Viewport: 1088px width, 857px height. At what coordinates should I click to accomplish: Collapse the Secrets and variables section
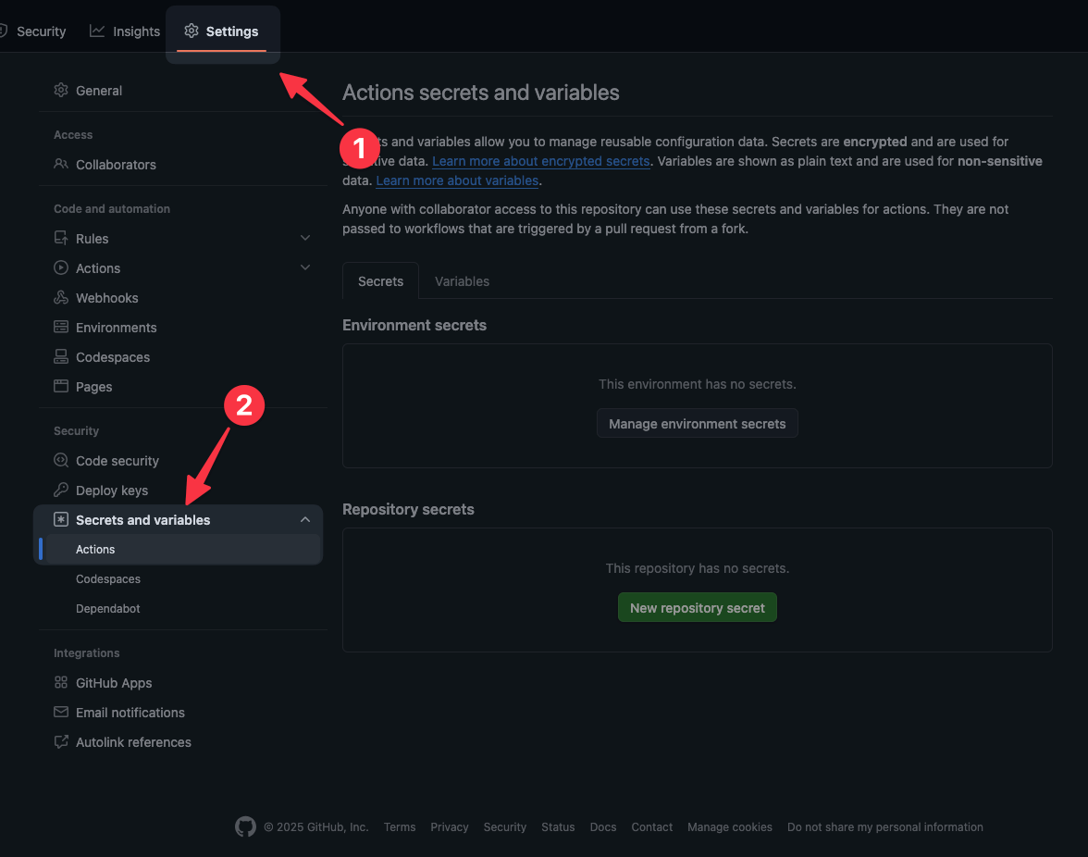[305, 520]
